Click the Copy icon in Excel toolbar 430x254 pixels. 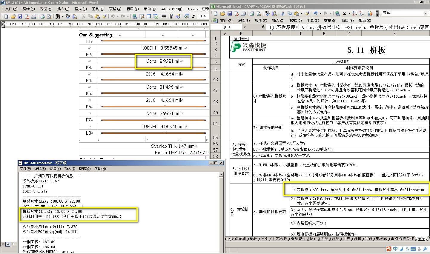290,13
